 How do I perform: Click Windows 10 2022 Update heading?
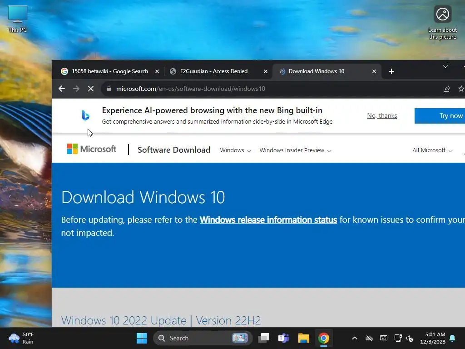coord(161,320)
